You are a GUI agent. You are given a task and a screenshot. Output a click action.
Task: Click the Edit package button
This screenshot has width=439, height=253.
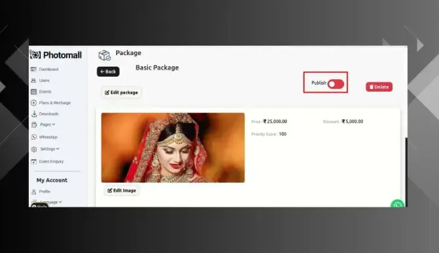click(x=121, y=92)
